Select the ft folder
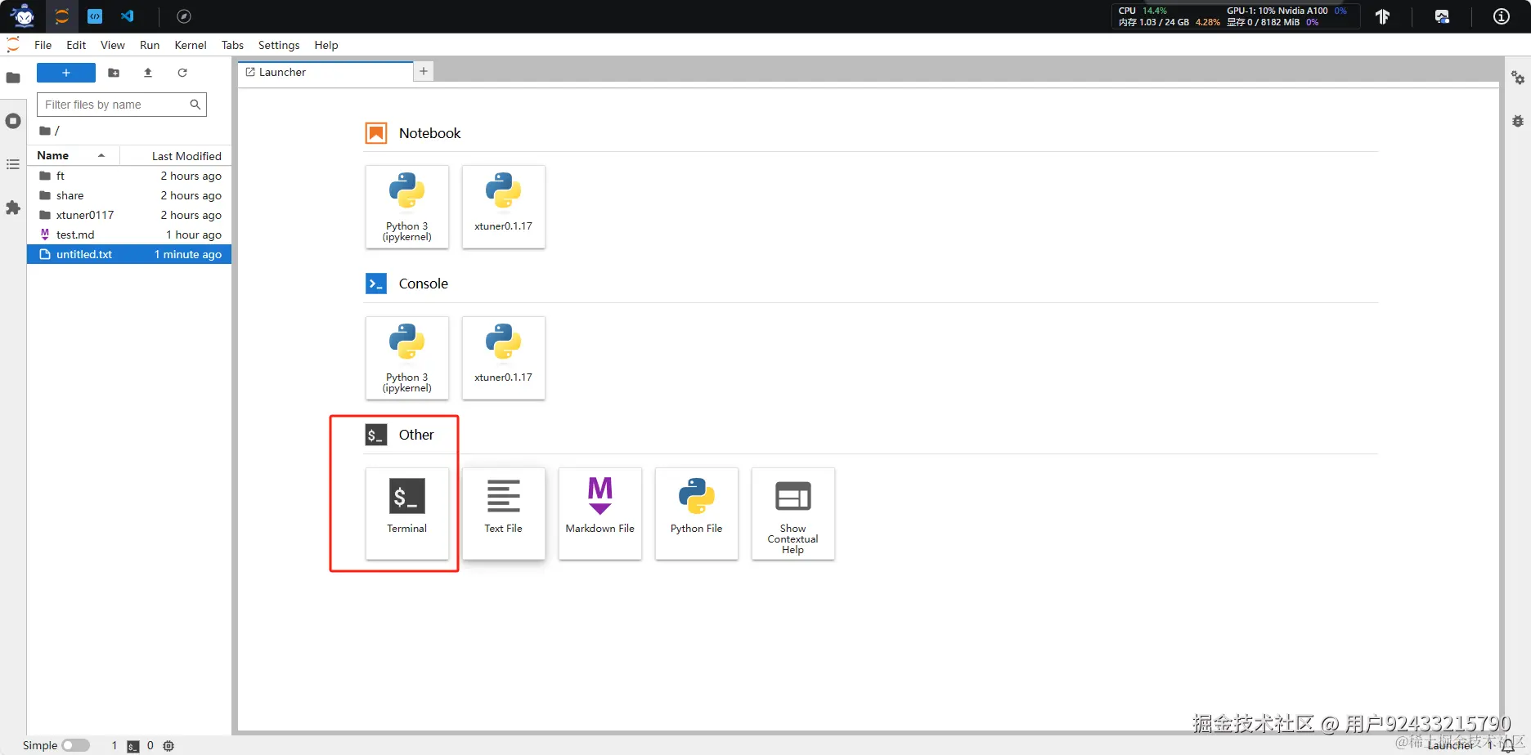 pos(129,176)
